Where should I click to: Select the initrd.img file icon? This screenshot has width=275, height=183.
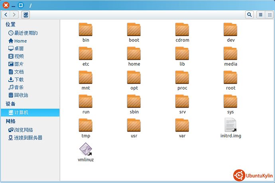230,125
